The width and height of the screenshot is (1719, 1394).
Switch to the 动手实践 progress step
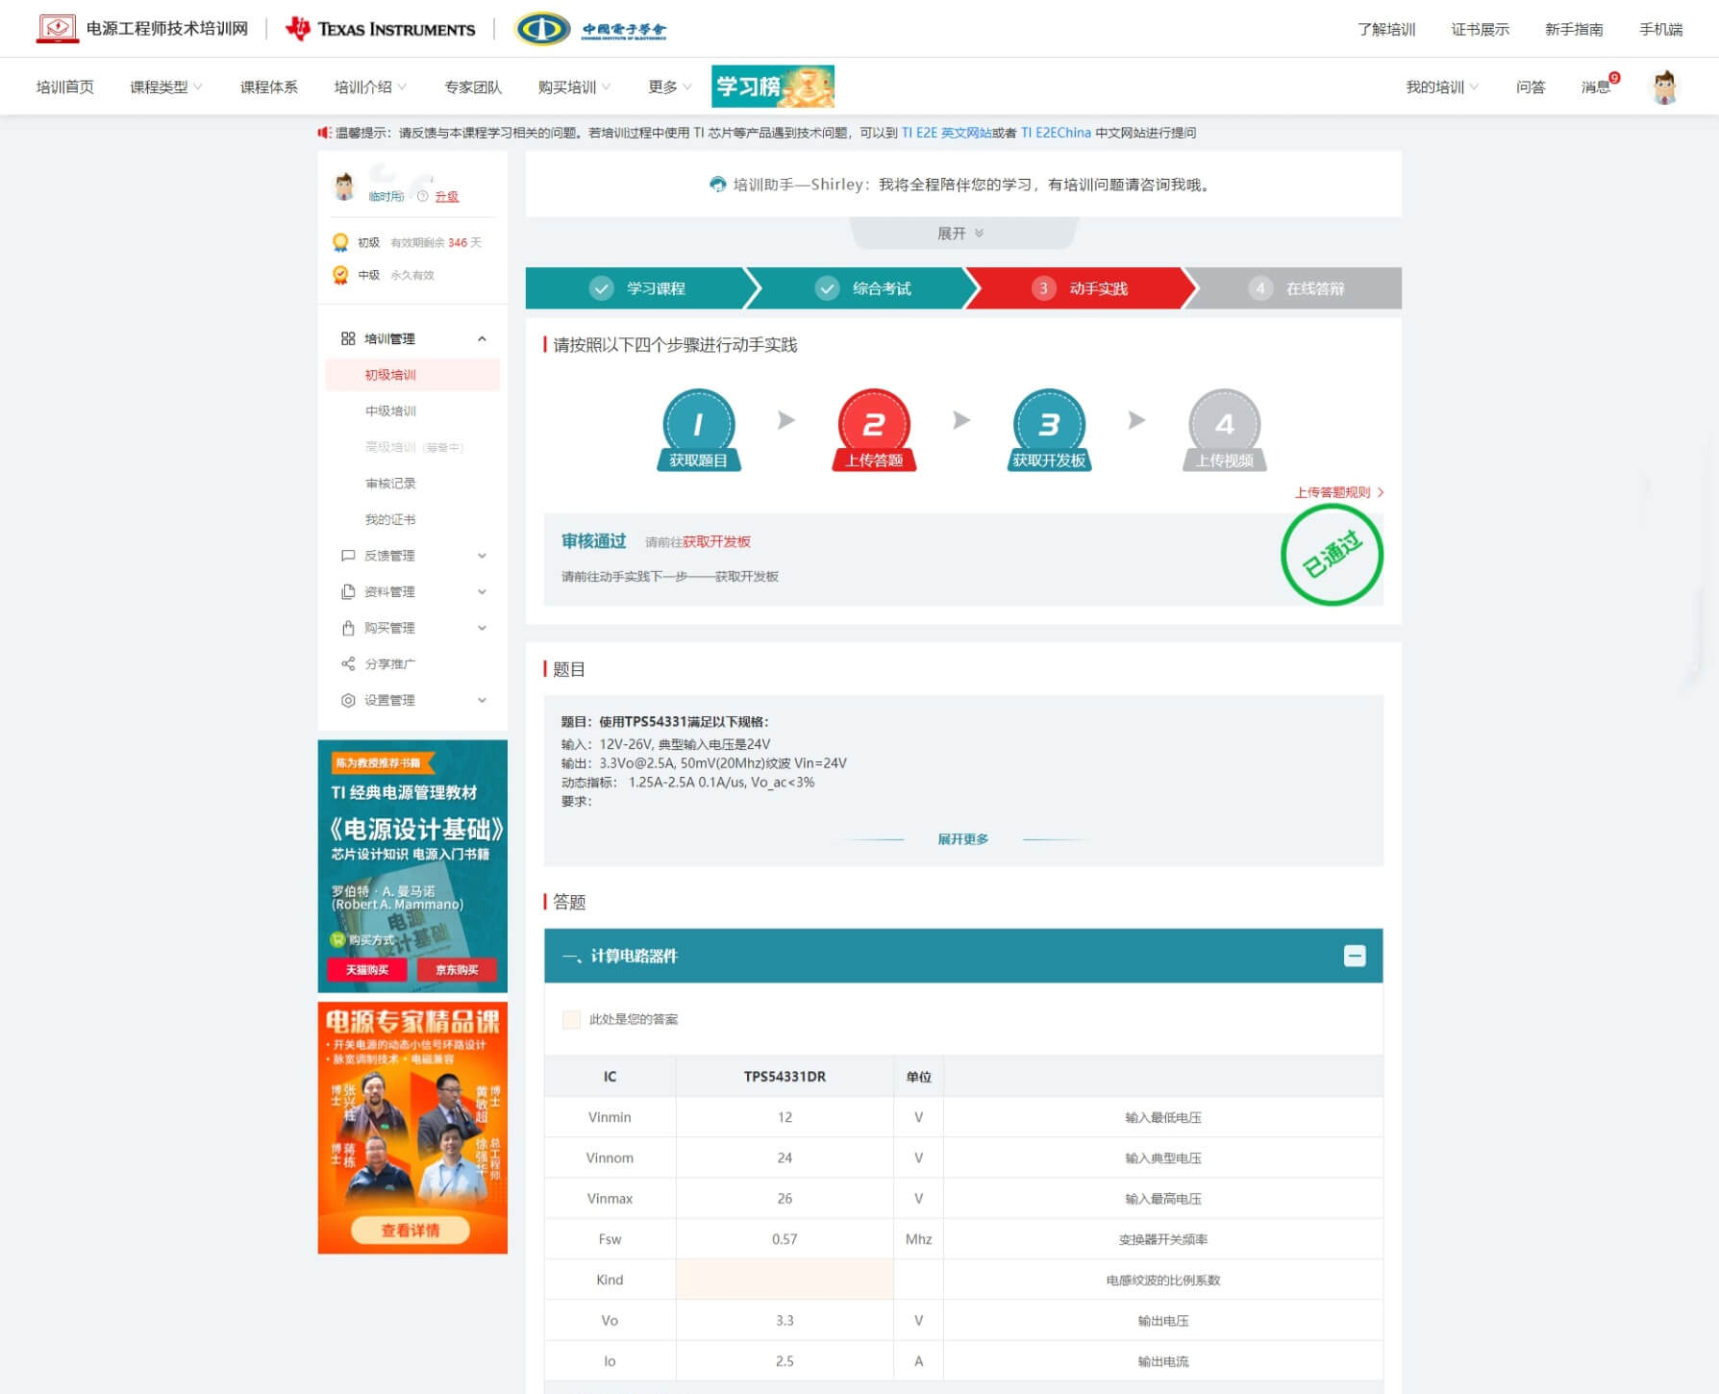click(1081, 288)
